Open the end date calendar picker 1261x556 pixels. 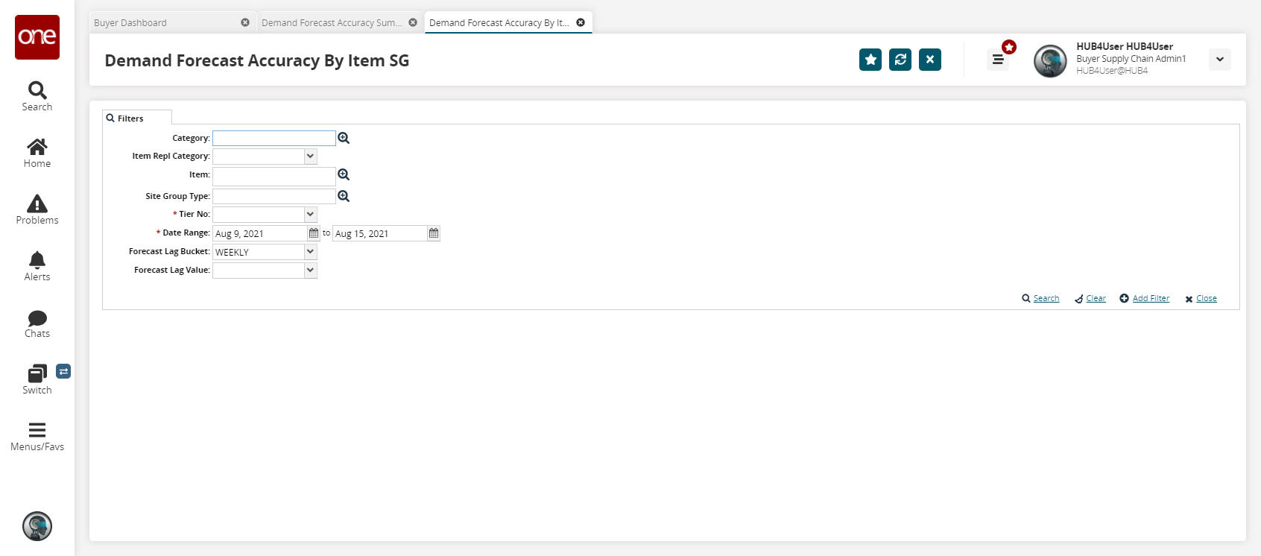pos(434,233)
